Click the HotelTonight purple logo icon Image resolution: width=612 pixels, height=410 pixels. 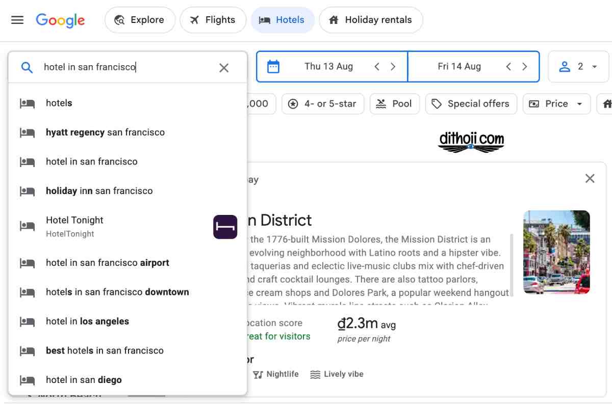[x=225, y=227]
